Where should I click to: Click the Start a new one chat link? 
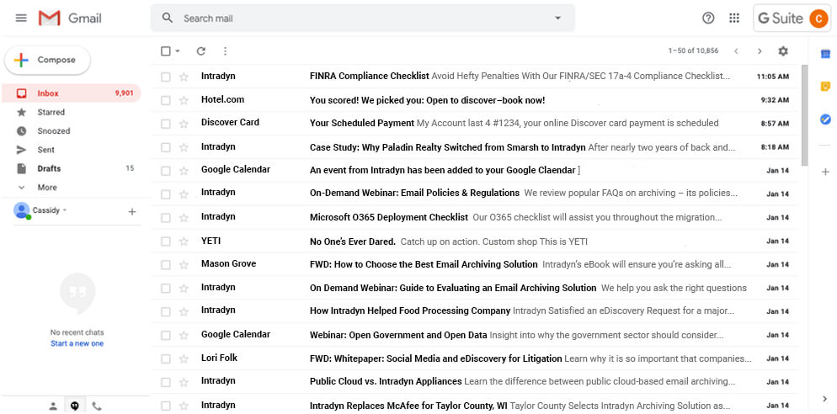[77, 343]
